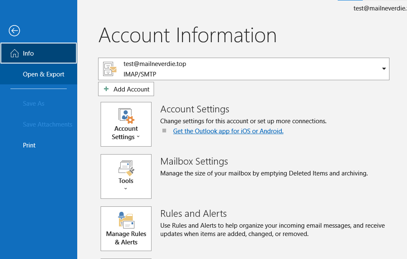Viewport: 407px width, 259px height.
Task: Open the Account Settings chevron menu
Action: coord(138,137)
